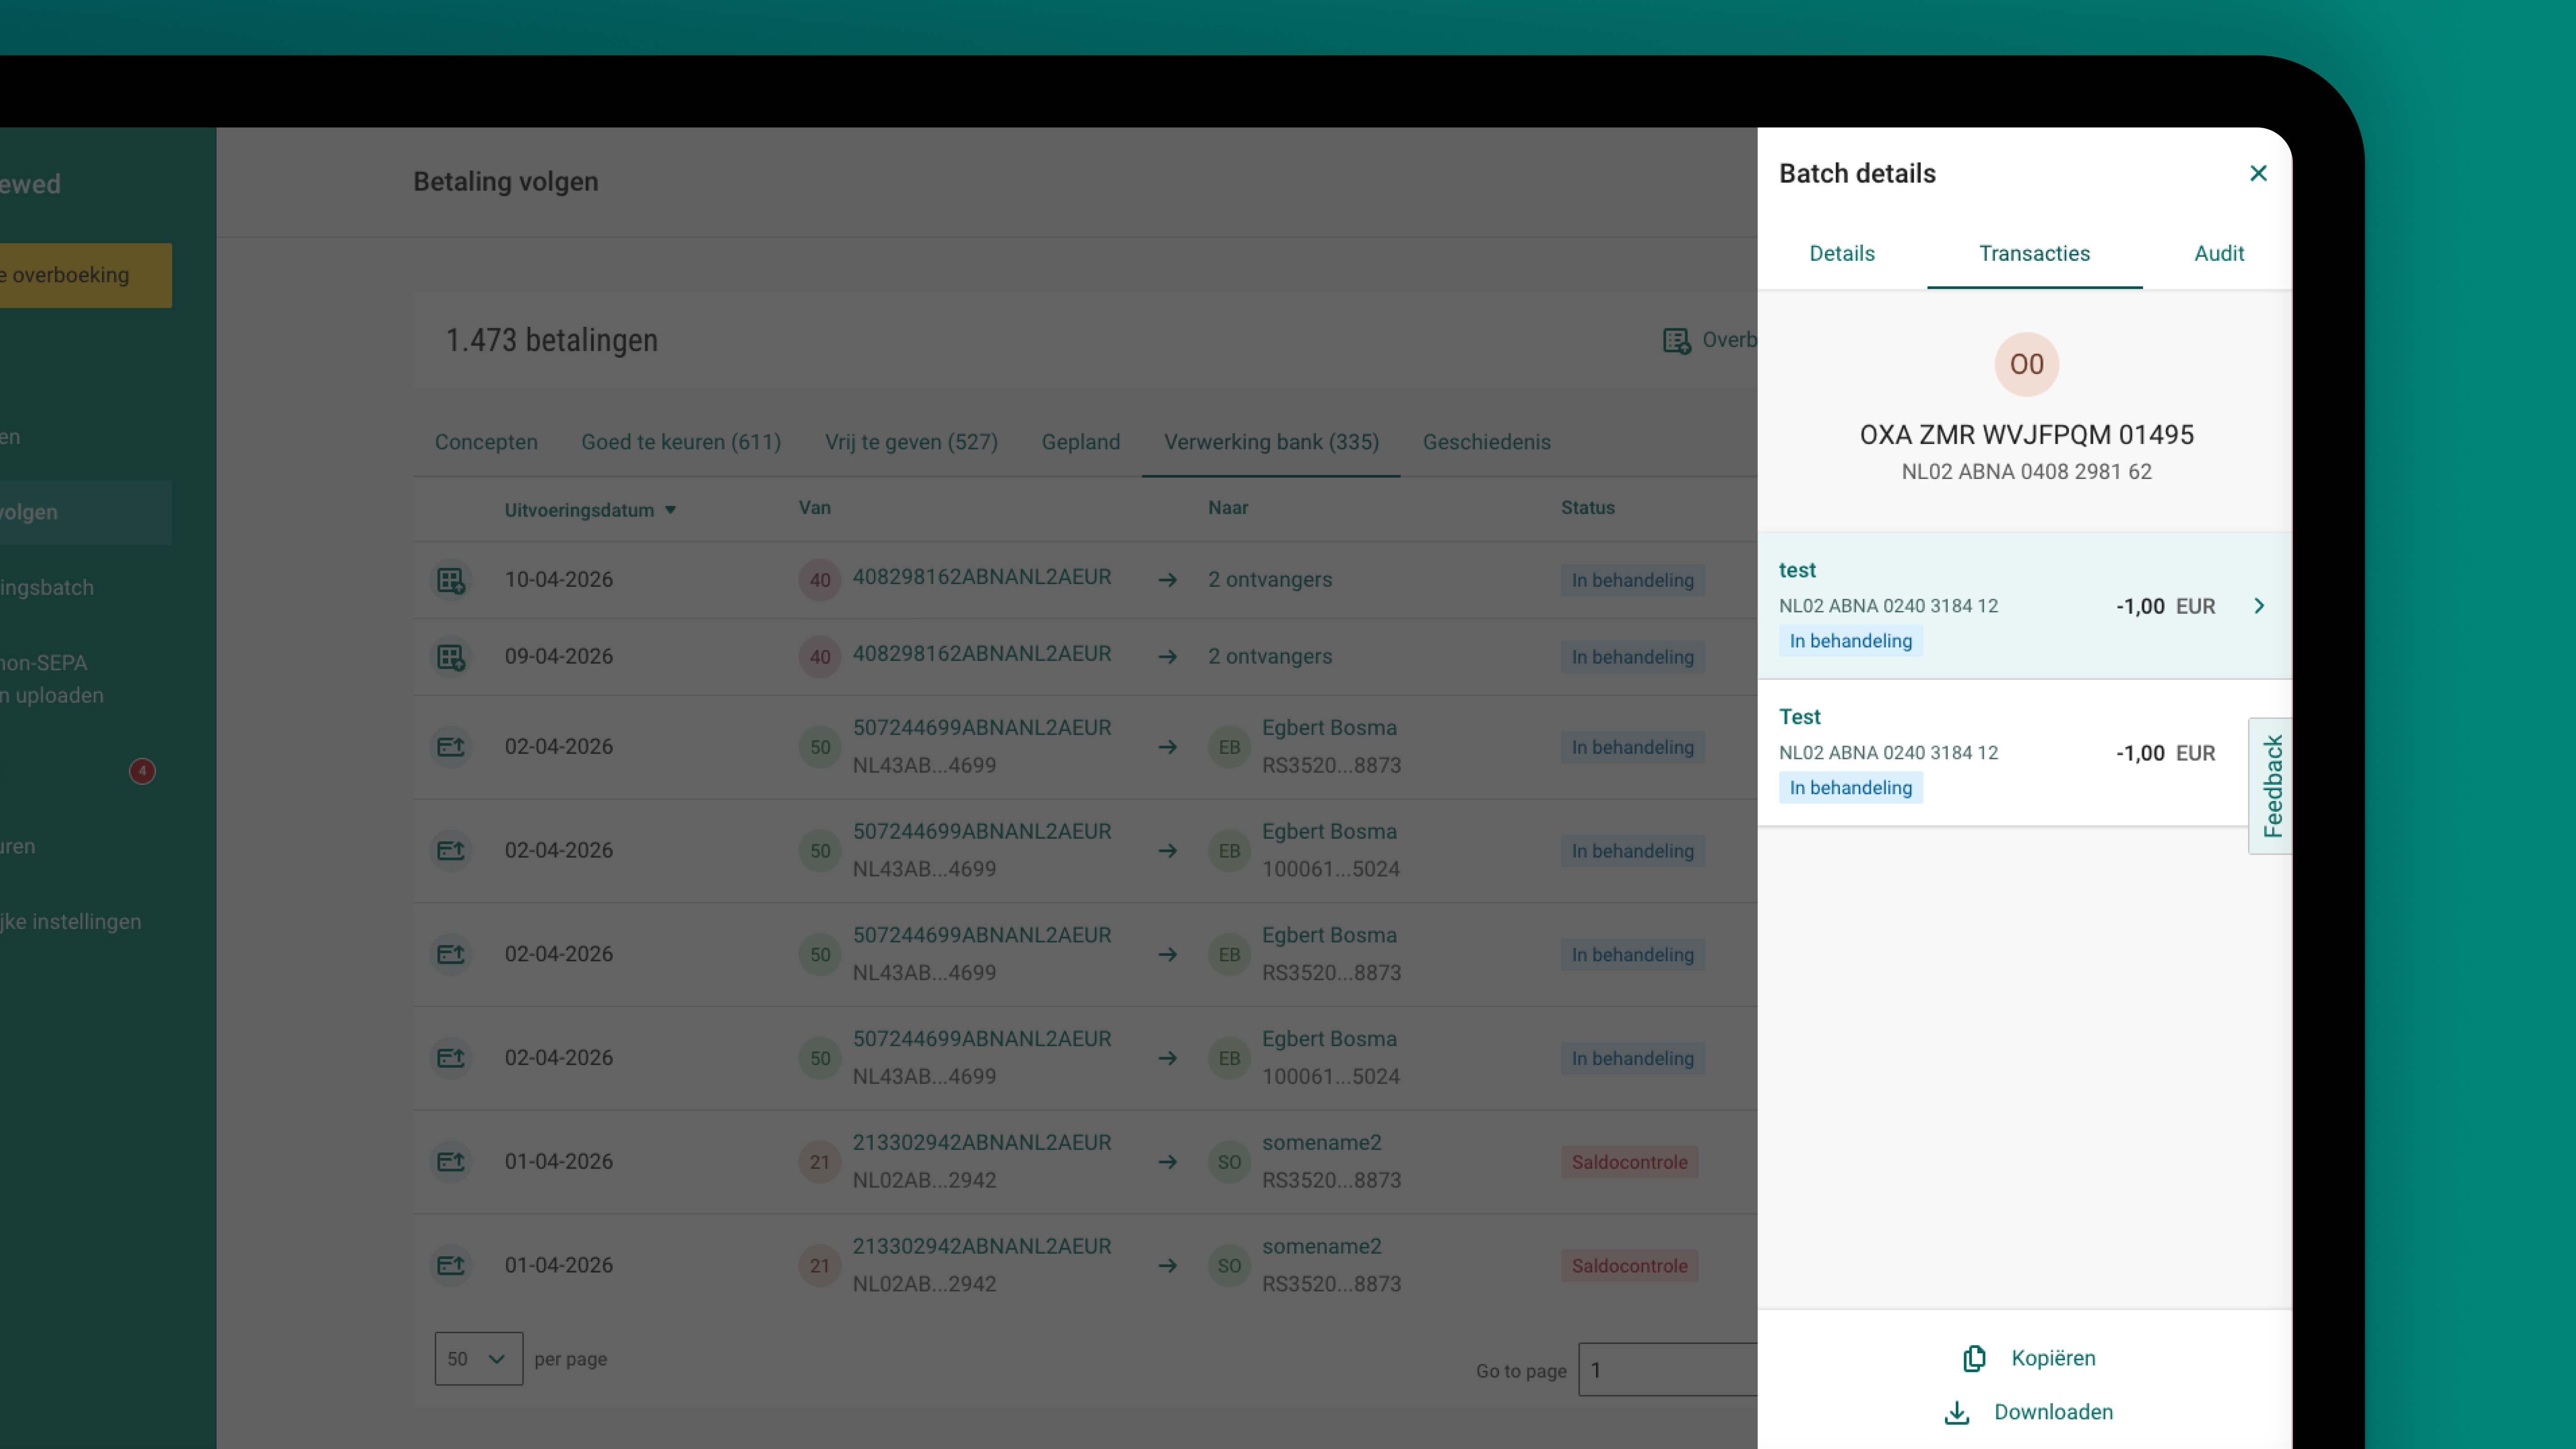The height and width of the screenshot is (1449, 2576).
Task: Click transfer icon on first 02-04-2026 row
Action: [451, 747]
